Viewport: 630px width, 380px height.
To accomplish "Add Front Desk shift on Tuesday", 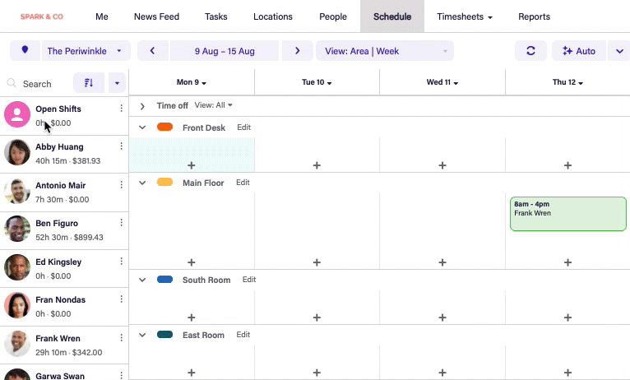I will [317, 165].
